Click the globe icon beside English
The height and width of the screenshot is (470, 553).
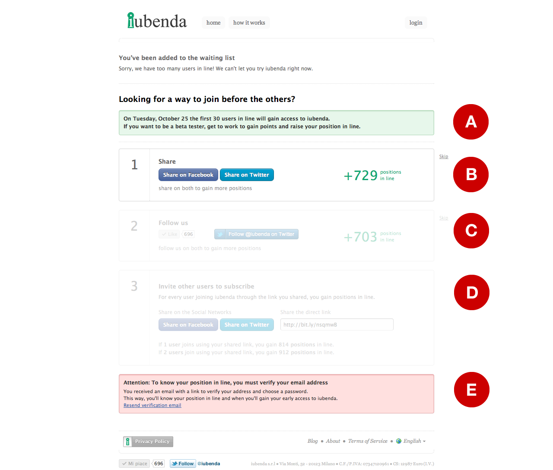(x=399, y=441)
